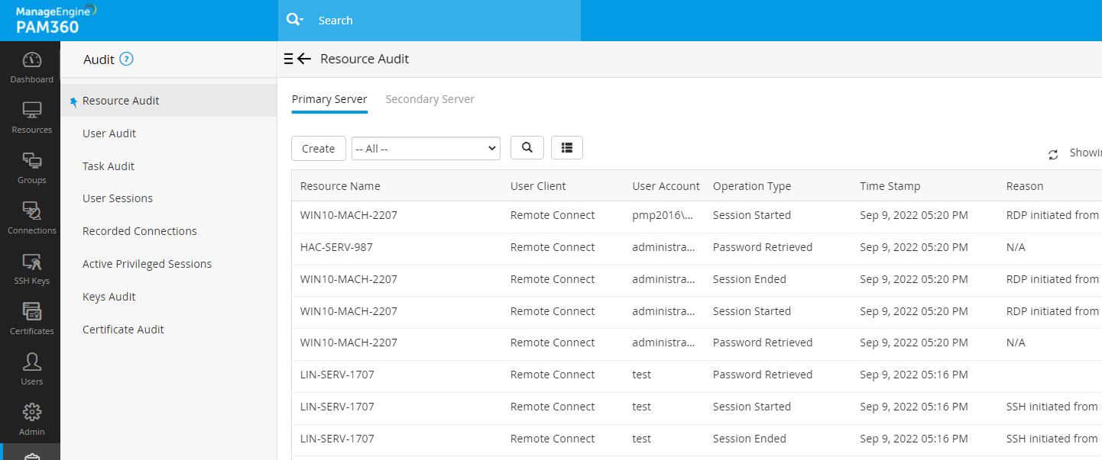Viewport: 1102px width, 460px height.
Task: Click the back arrow beside Resource Audit
Action: tap(304, 60)
